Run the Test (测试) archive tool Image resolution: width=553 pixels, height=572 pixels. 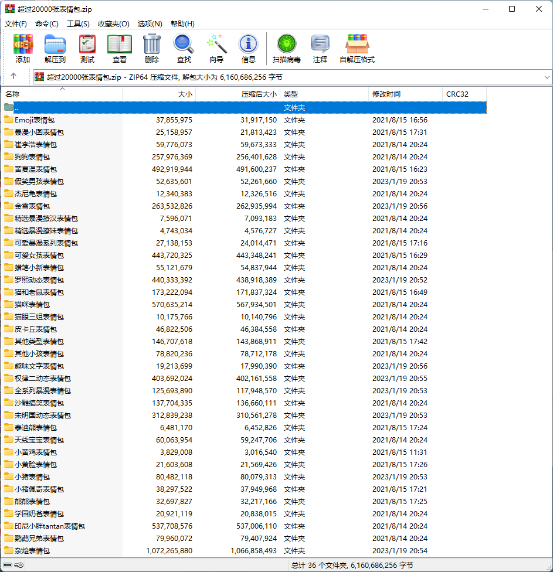tap(87, 49)
